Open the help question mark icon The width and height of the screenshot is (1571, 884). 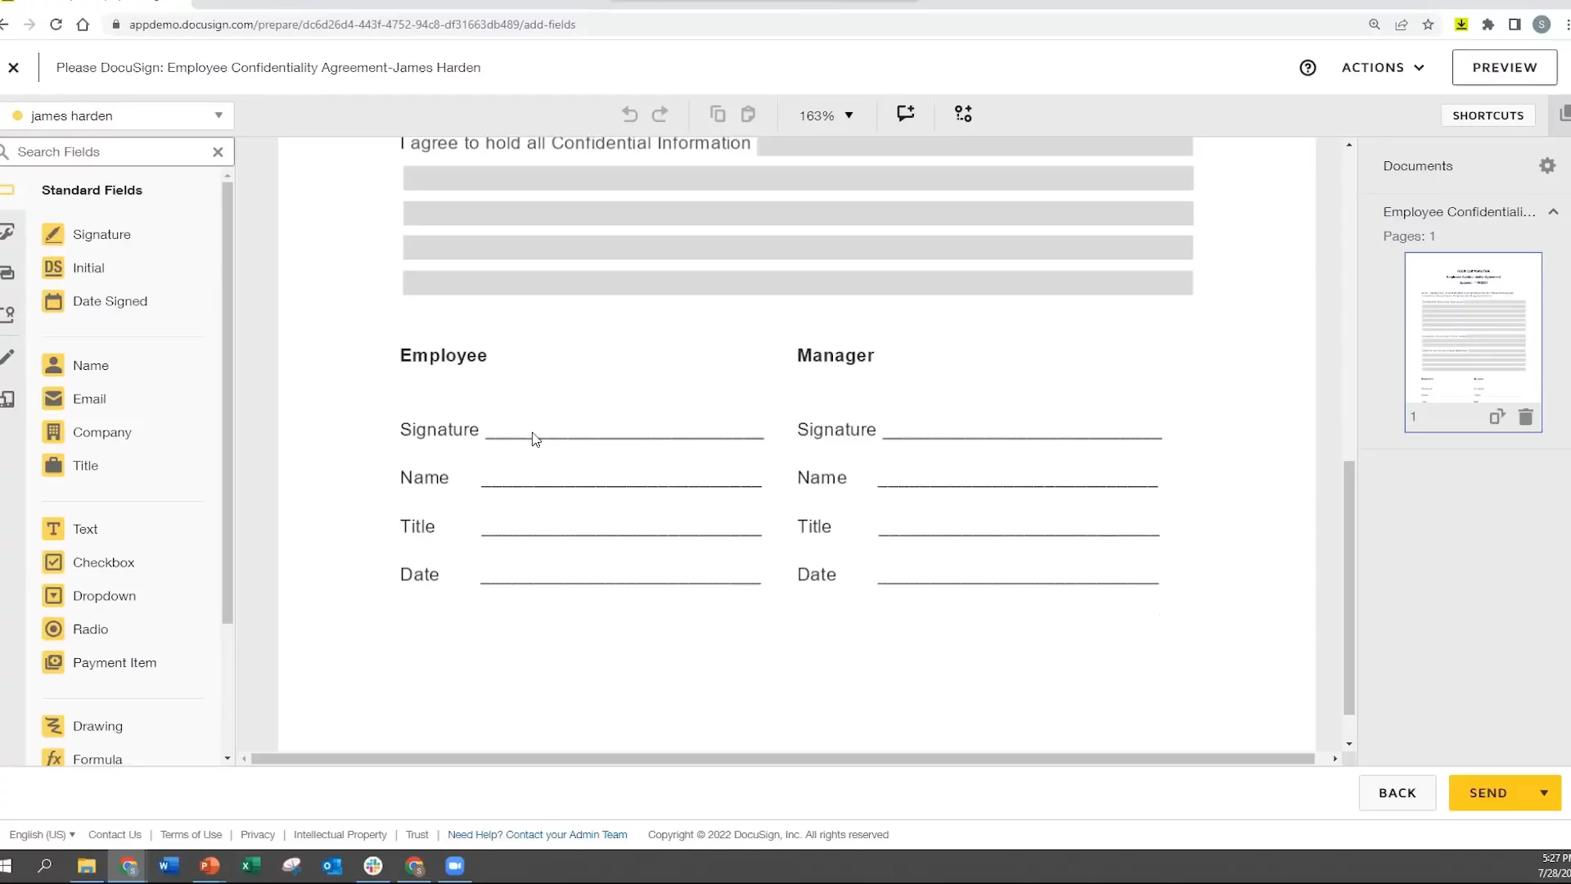pos(1308,68)
